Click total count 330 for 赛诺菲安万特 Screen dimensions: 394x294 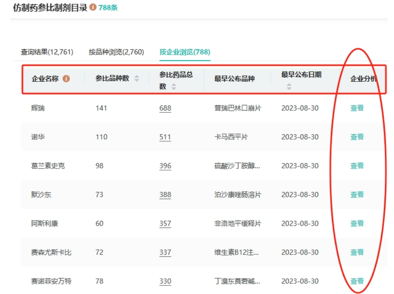[x=165, y=281]
